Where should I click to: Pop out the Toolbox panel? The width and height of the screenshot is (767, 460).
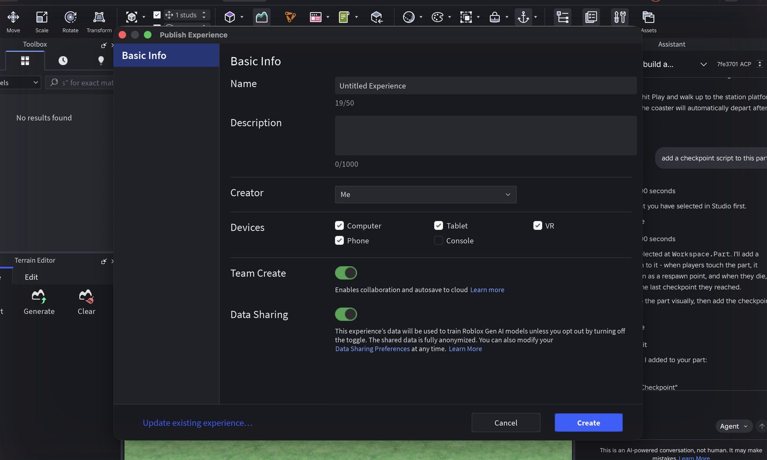coord(104,45)
